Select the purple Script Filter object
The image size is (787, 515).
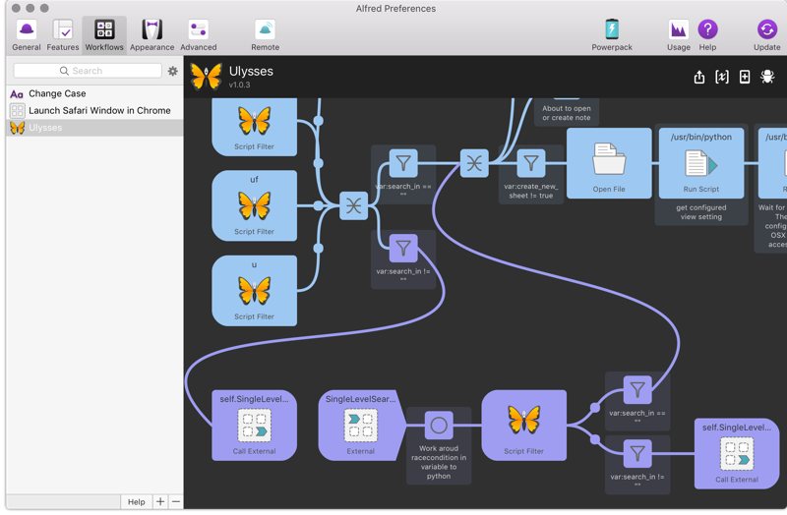click(x=523, y=426)
